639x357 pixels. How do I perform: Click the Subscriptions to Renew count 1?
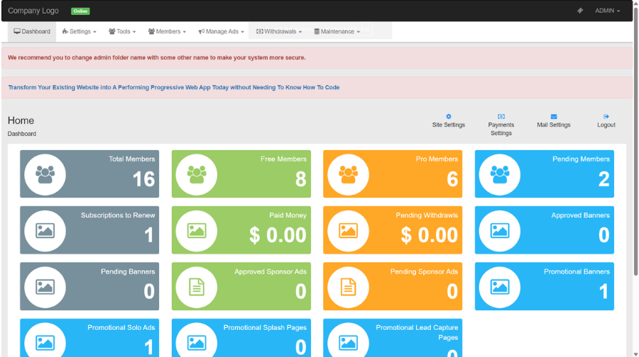(x=149, y=235)
